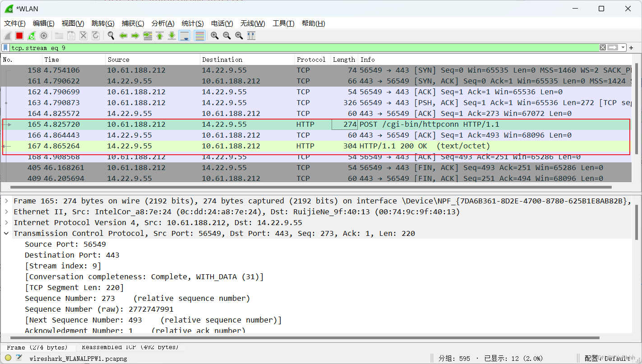The image size is (642, 364).
Task: Sort by the Destination column header
Action: (x=247, y=60)
